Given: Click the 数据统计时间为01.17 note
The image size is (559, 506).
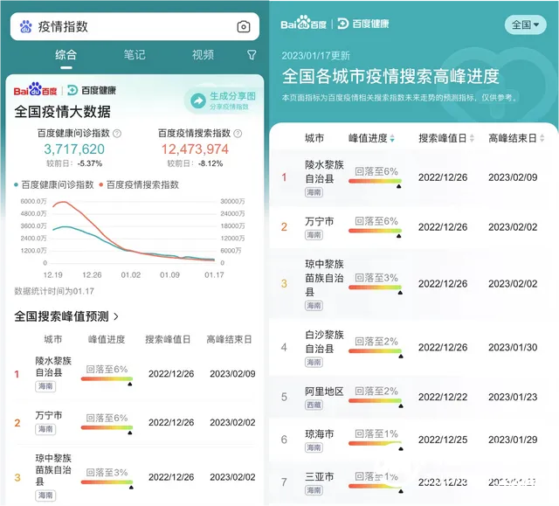Looking at the screenshot, I should click(54, 291).
